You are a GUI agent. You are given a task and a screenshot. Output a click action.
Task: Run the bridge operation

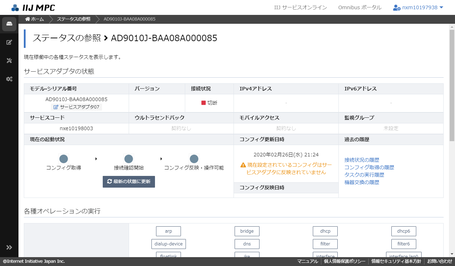coord(247,231)
